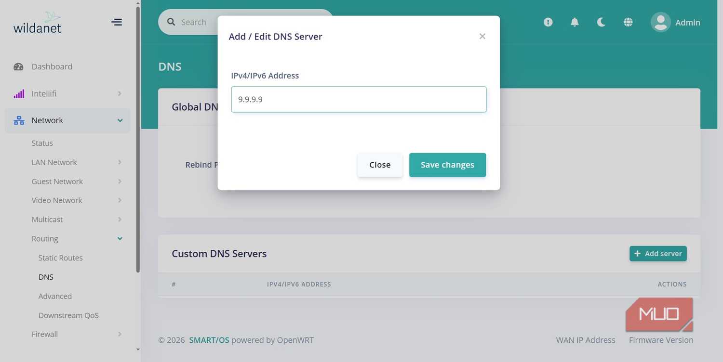Collapse the Routing submenu chevron

[x=120, y=239]
